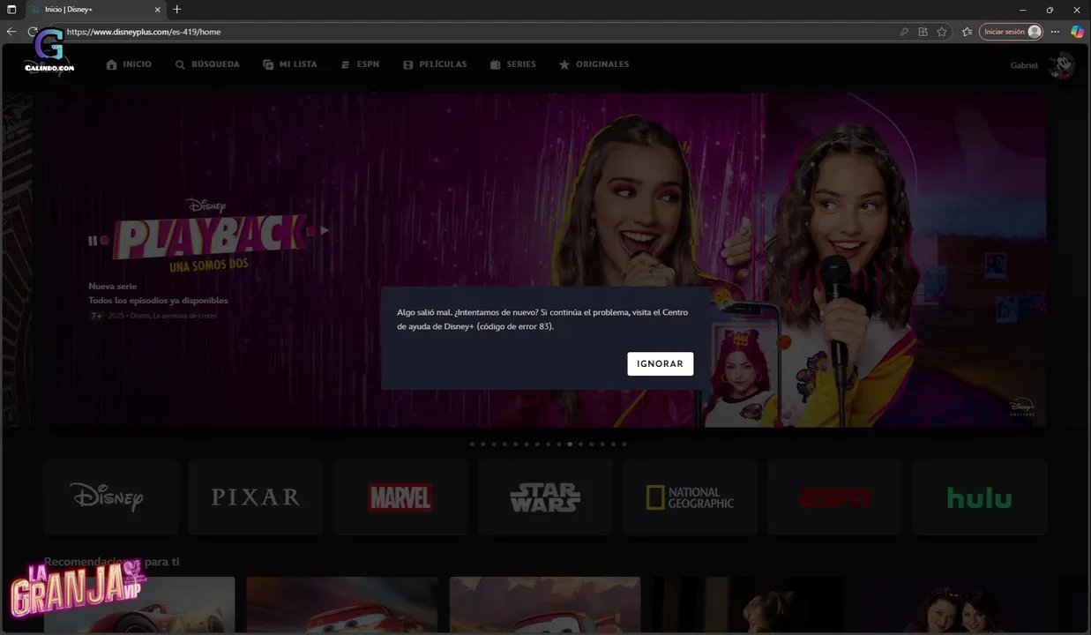Open the Hulu brand tile
Image resolution: width=1091 pixels, height=635 pixels.
980,497
